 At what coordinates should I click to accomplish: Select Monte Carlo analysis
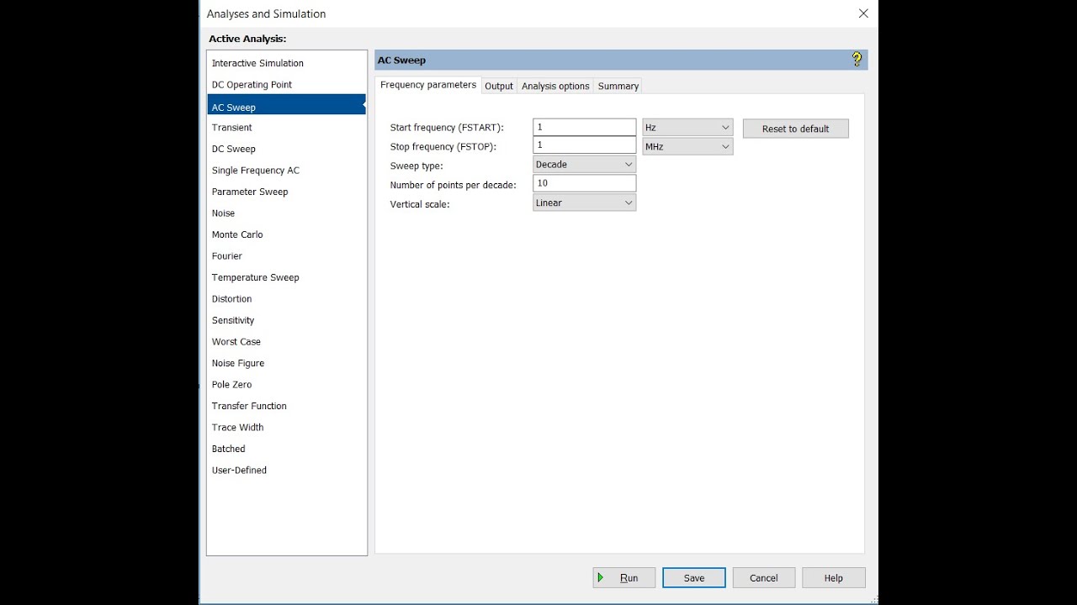point(287,234)
